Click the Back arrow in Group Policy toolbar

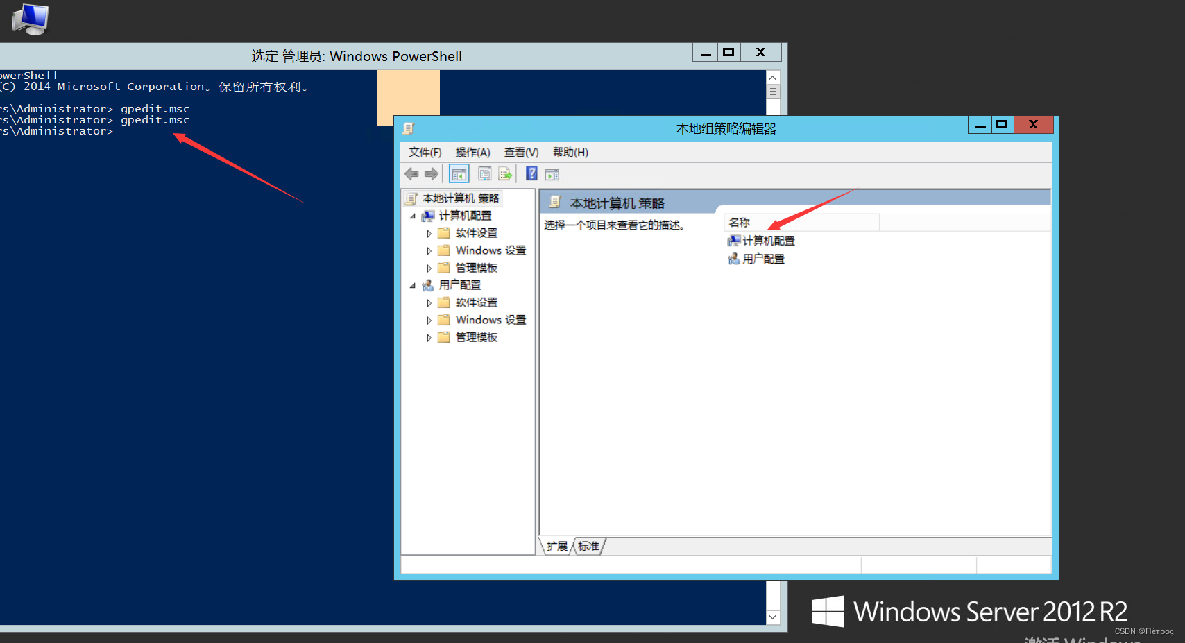pos(411,174)
